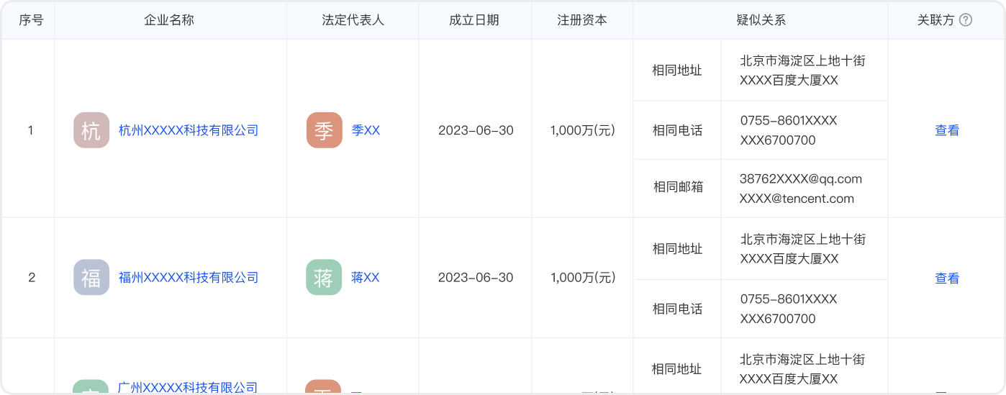This screenshot has width=1006, height=395.
Task: Open 杭州XXXXX科技有限公司 company link
Action: [188, 130]
